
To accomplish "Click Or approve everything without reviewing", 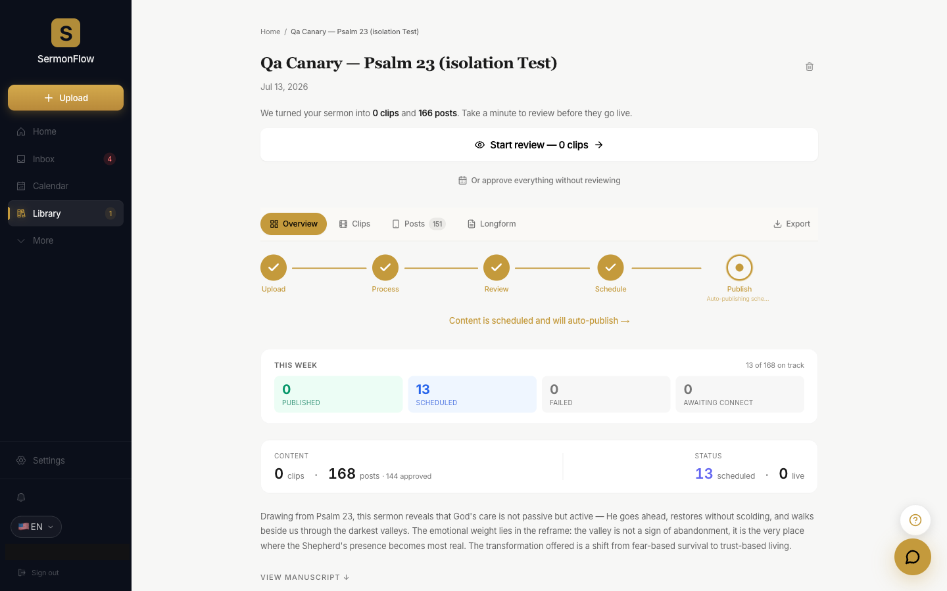I will (539, 181).
